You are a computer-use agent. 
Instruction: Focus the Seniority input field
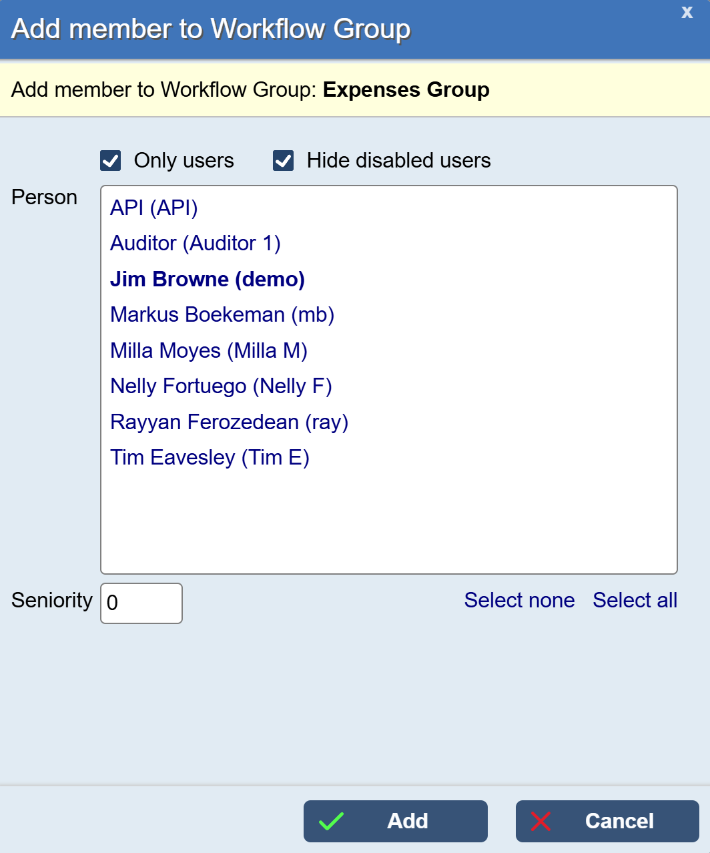[141, 603]
